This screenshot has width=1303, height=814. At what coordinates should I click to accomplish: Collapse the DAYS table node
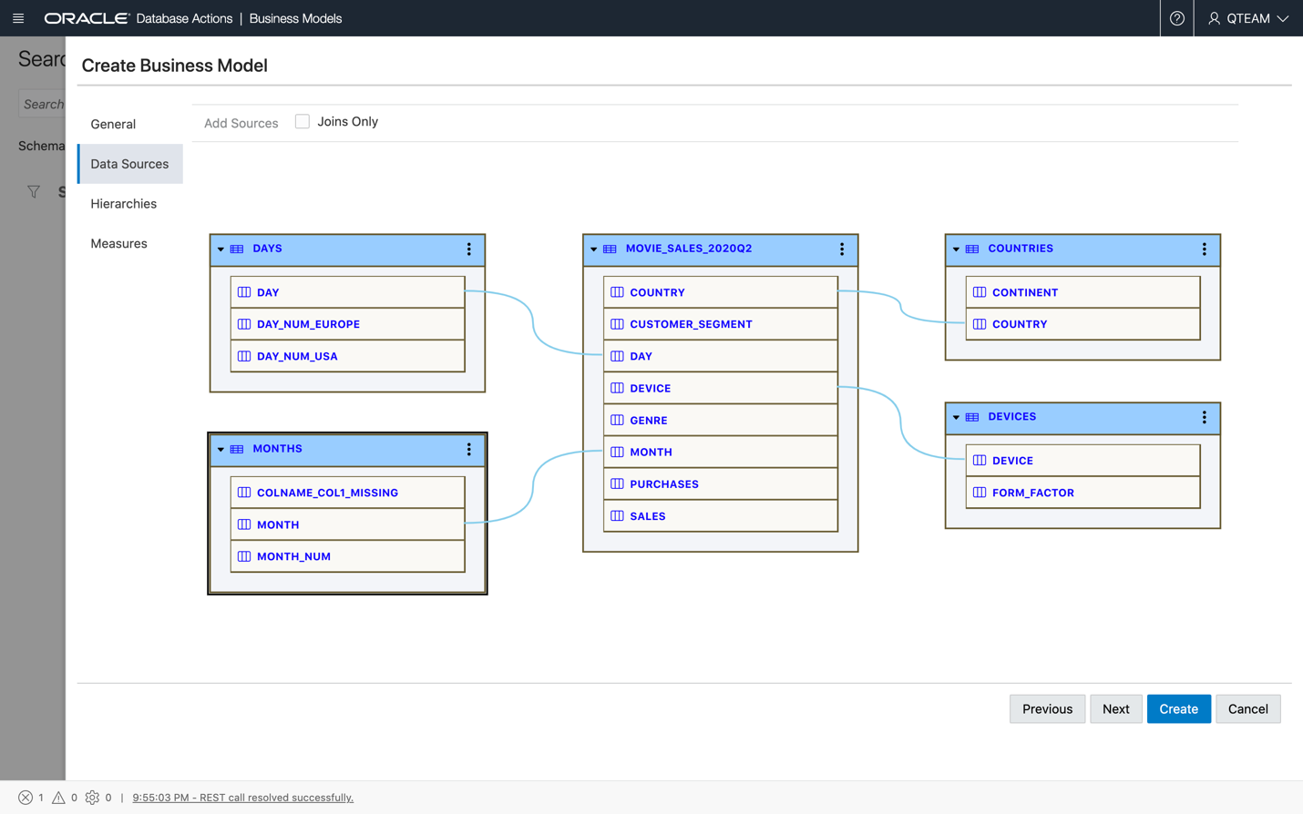point(221,249)
